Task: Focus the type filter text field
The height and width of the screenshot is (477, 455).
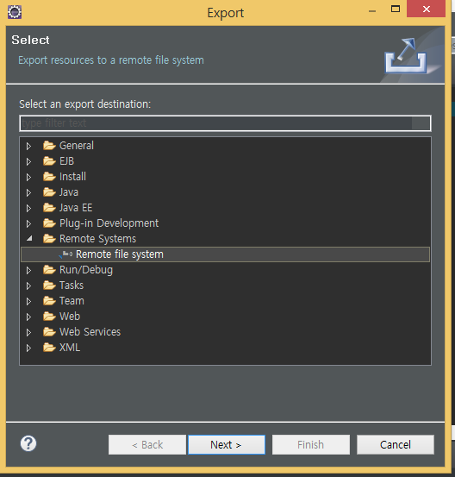Action: click(225, 123)
